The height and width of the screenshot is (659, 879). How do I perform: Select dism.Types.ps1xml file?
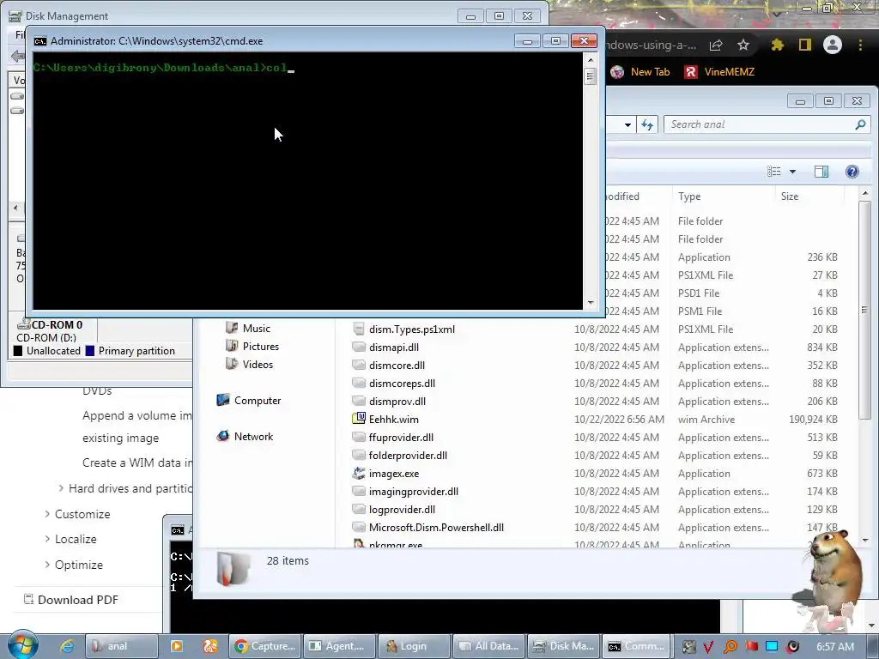pos(411,329)
